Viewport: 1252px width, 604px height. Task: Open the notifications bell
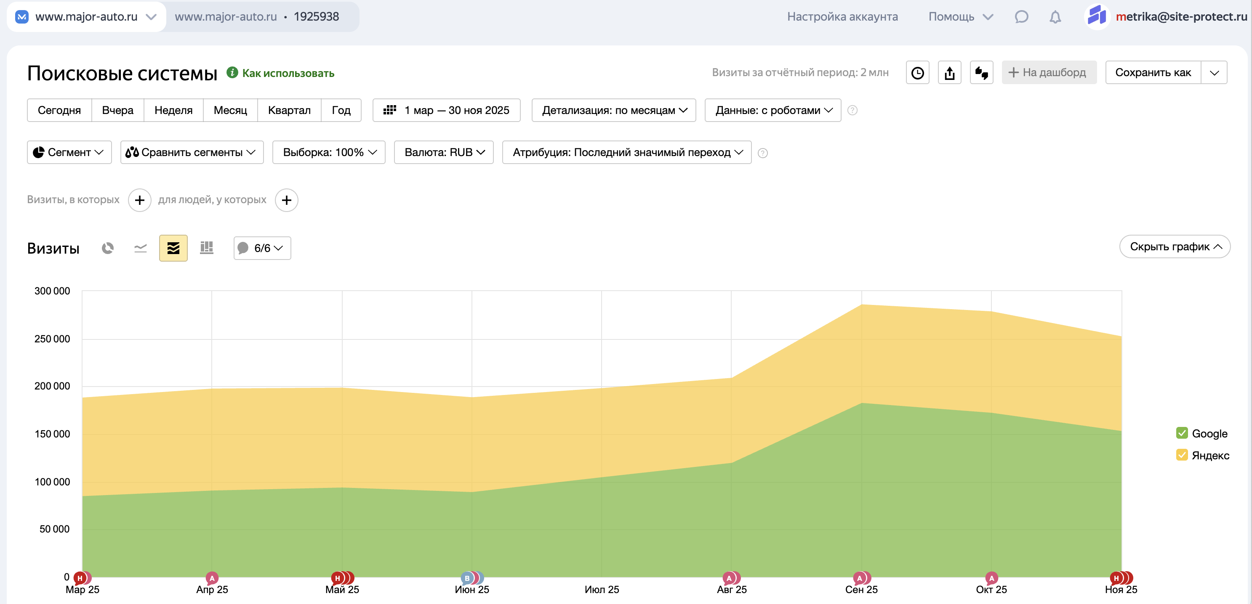click(1055, 17)
